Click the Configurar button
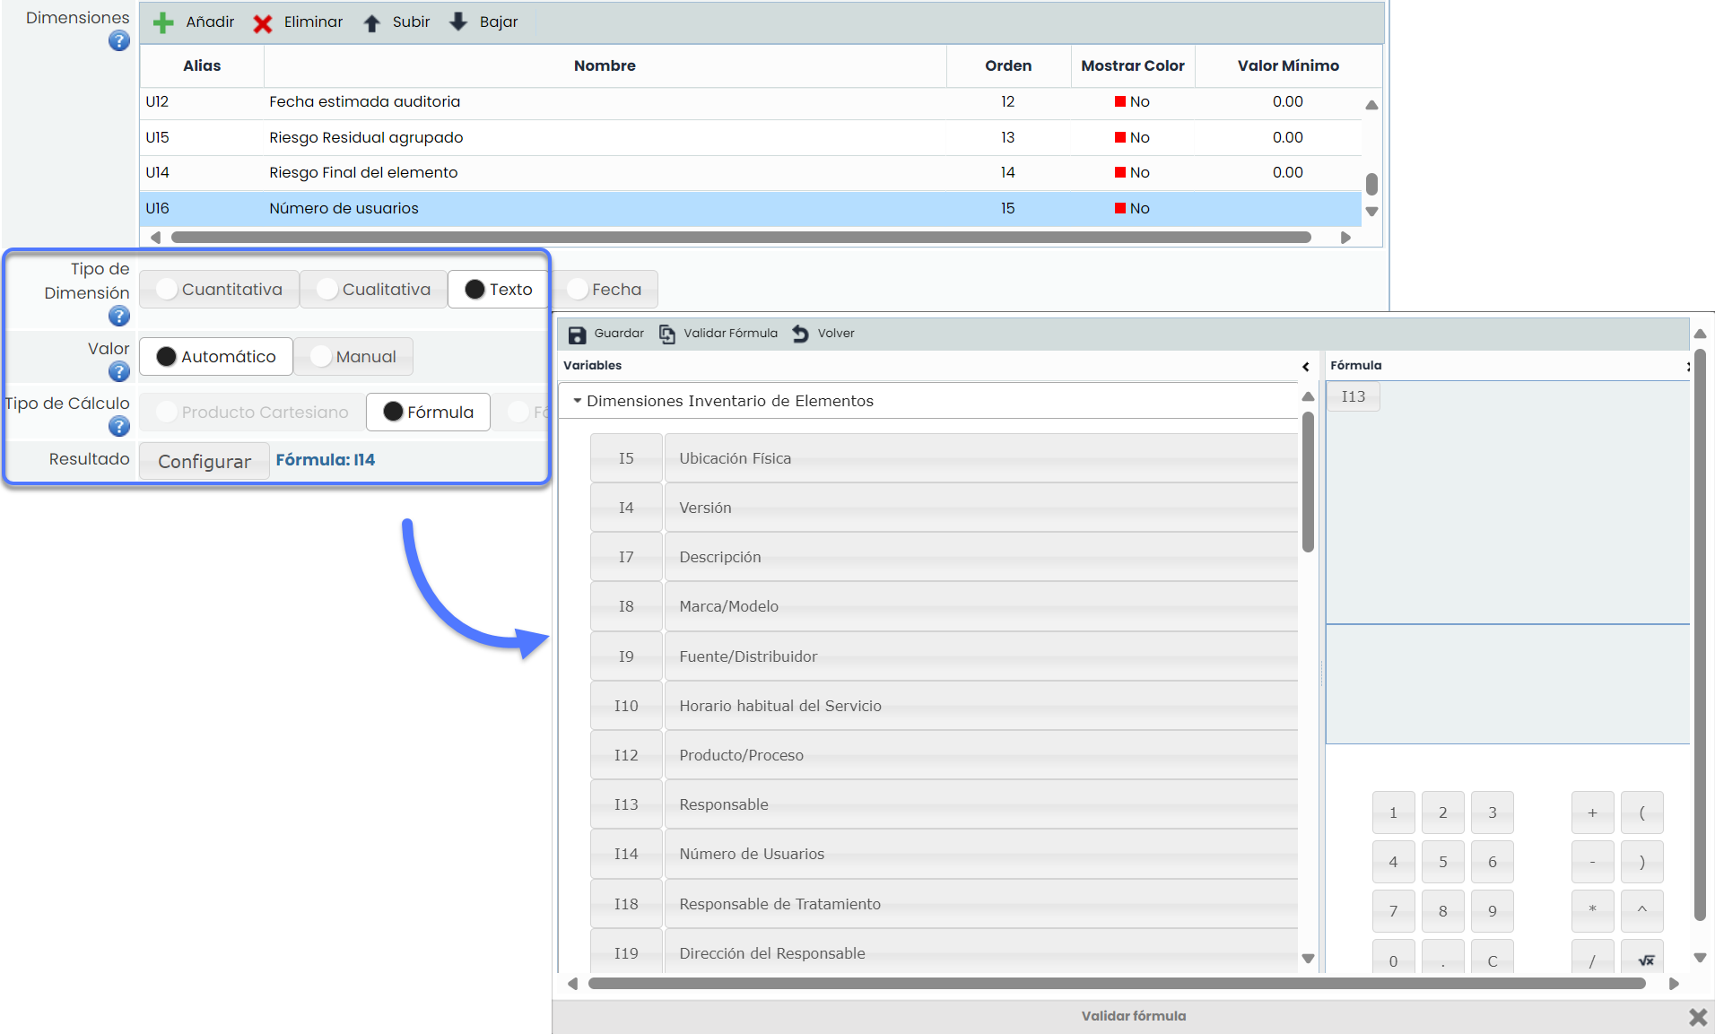 tap(205, 461)
